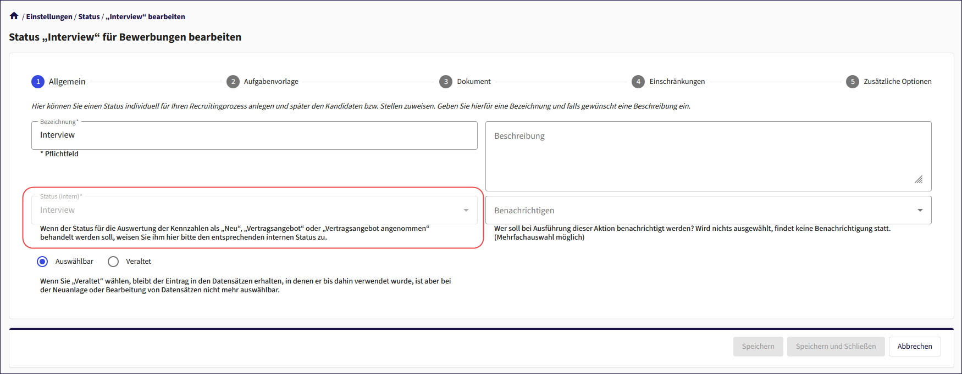This screenshot has height=374, width=962.
Task: Open the Benachrichtigen combo box field
Action: 698,211
